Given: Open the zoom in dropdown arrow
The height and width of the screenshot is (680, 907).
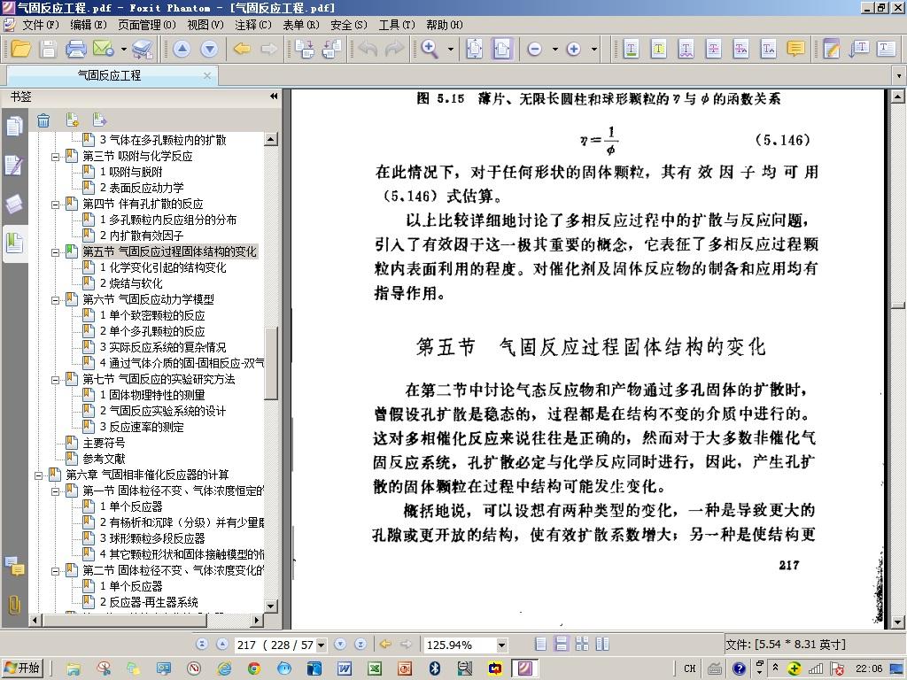Looking at the screenshot, I should (594, 50).
